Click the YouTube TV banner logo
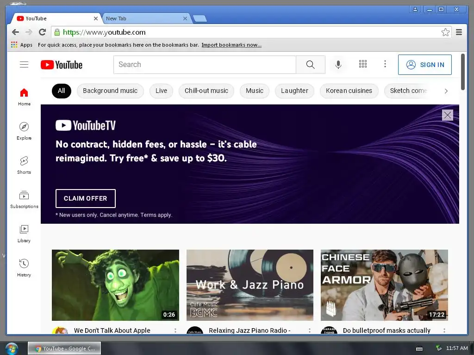474x355 pixels. [x=86, y=125]
